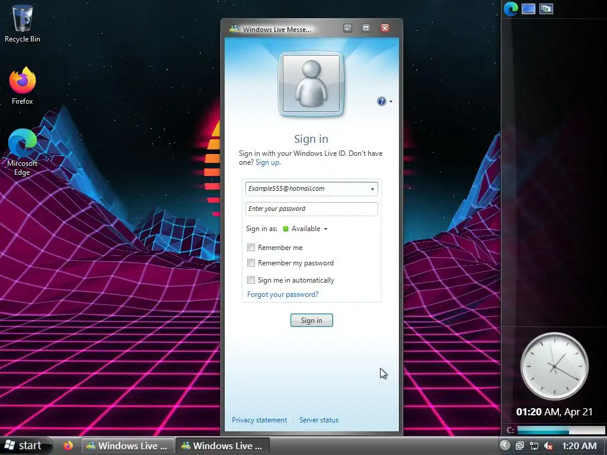Check Sign me in automatically

251,280
